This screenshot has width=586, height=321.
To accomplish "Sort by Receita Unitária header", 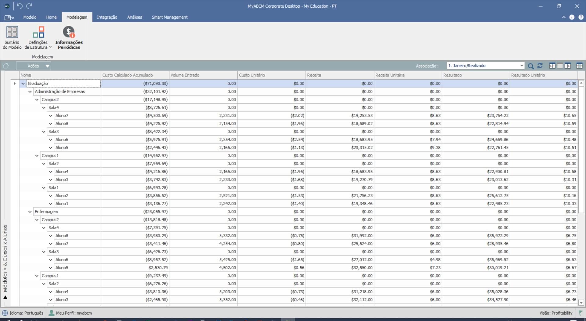I will click(x=408, y=75).
